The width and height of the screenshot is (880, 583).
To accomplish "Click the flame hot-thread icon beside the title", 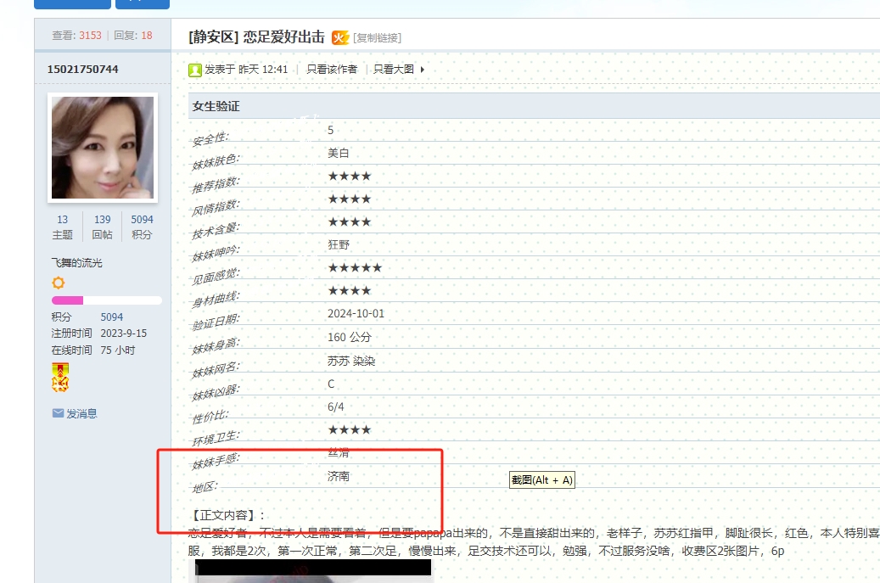I will click(x=339, y=37).
